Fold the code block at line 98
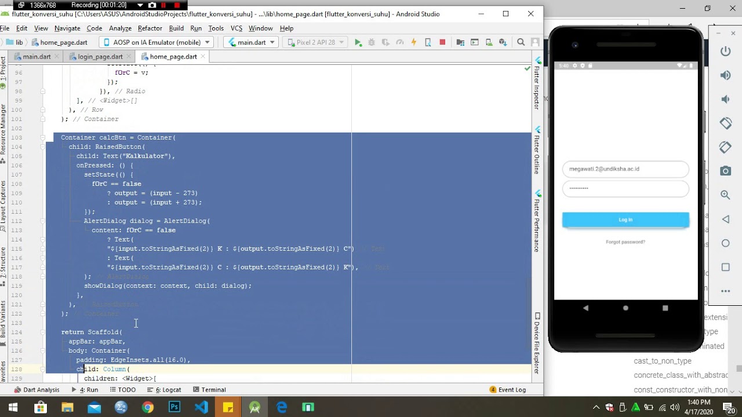Viewport: 742px width, 417px height. [43, 92]
